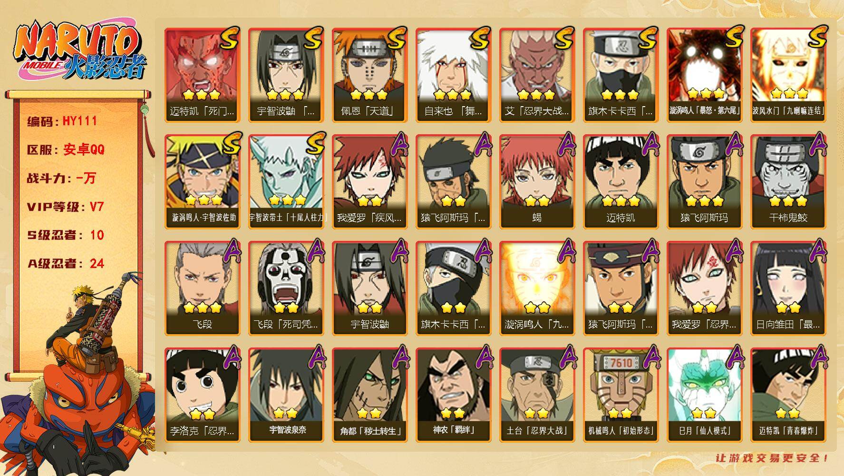The height and width of the screenshot is (476, 844).
Task: Choose the 干柿鬼鲛 ninja portrait
Action: click(x=788, y=181)
